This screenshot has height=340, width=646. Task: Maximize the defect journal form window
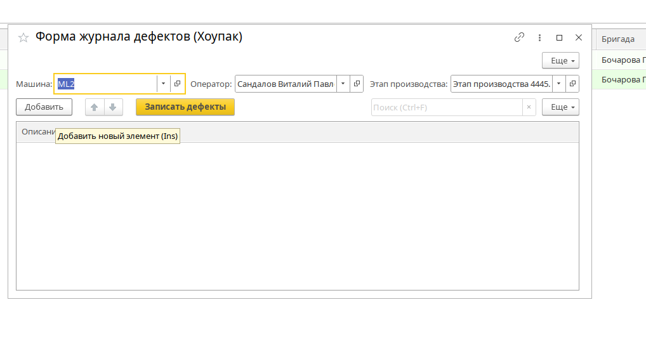(x=559, y=37)
